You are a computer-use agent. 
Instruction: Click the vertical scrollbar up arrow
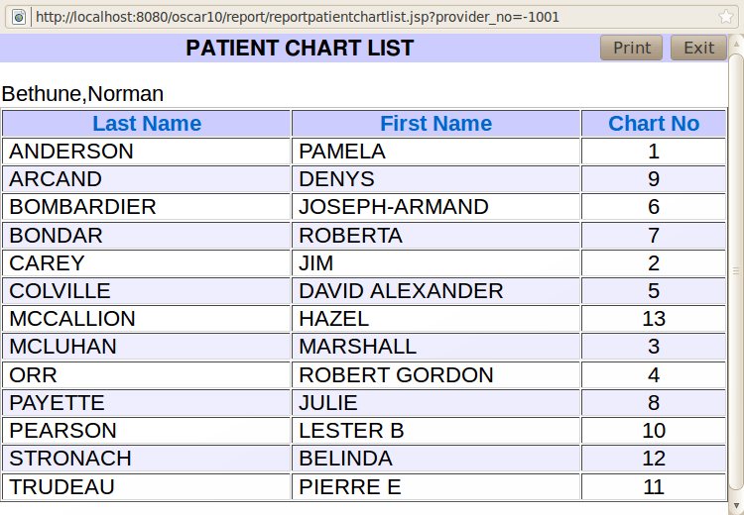(x=736, y=42)
